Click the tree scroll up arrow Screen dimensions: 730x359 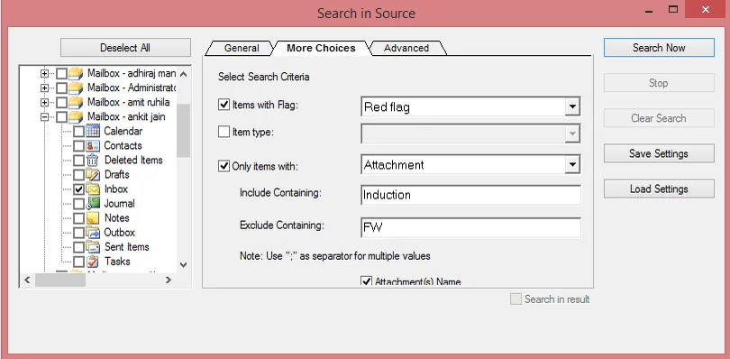184,74
